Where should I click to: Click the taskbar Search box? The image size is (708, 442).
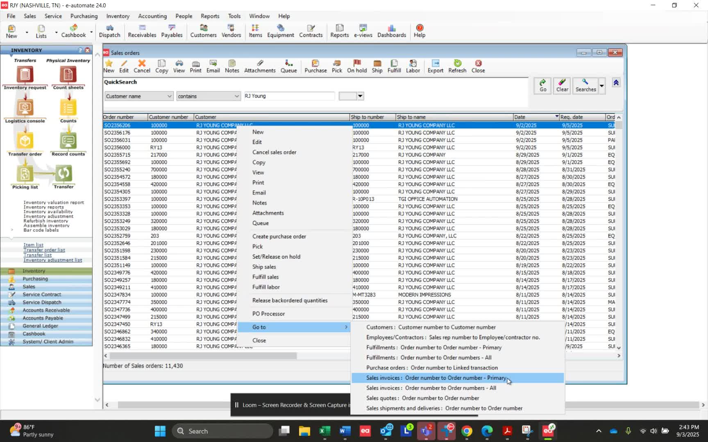[222, 431]
